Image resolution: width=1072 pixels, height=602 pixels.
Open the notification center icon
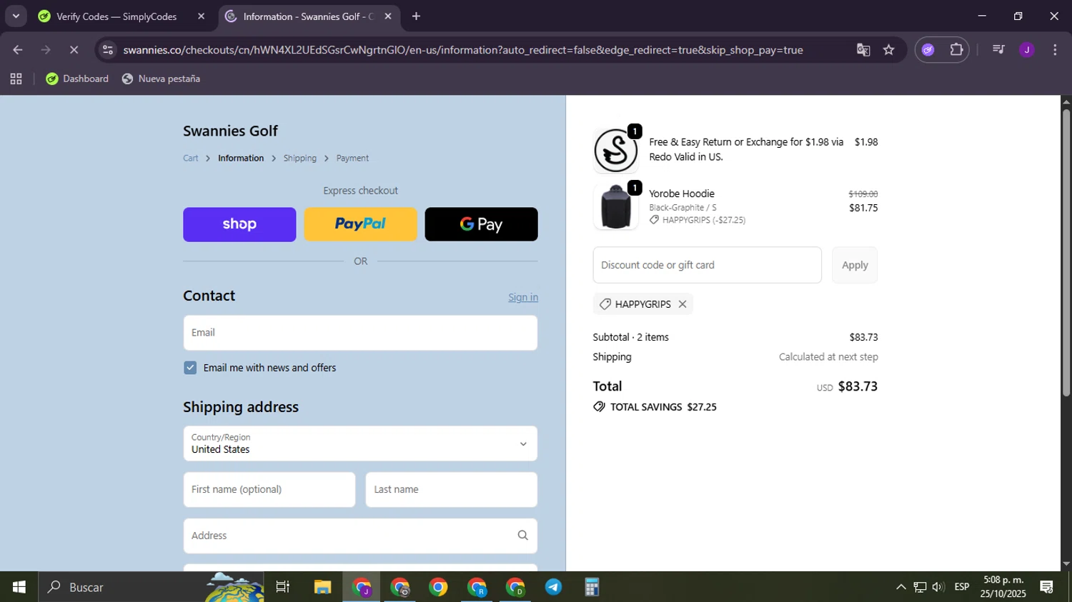[x=1046, y=587]
